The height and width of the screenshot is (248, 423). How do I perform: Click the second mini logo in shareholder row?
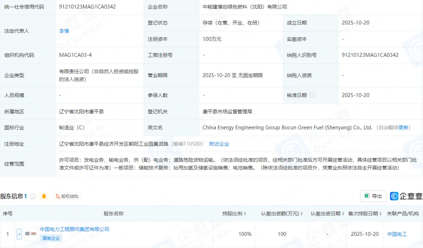tap(34, 233)
